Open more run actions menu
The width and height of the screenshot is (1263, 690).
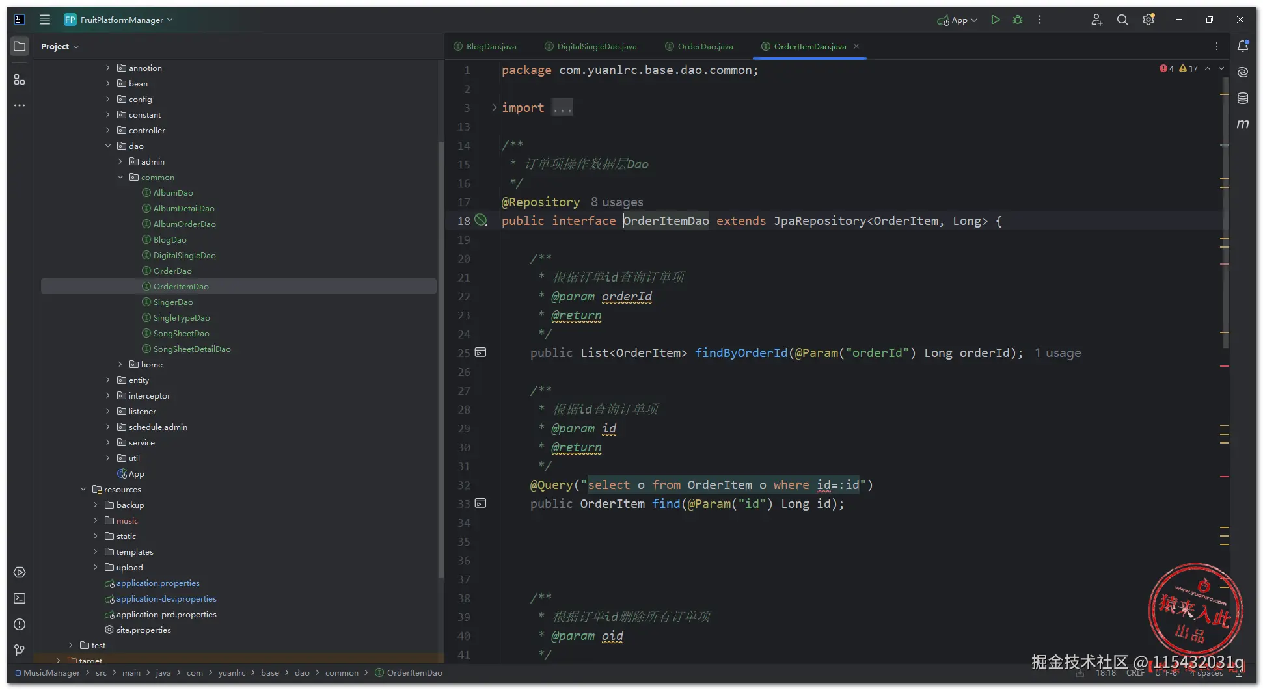pos(1040,20)
